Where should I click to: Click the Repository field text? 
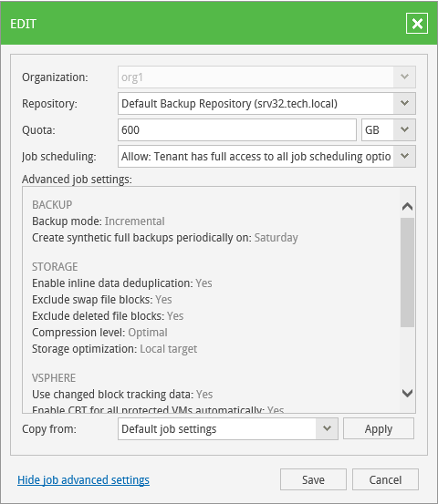229,104
